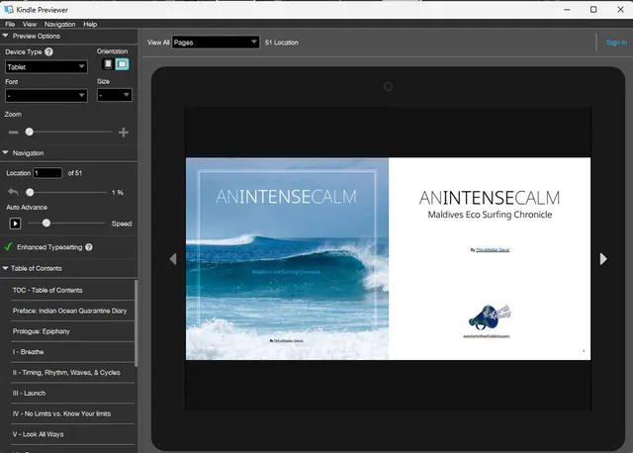Click the Kindle Previewer app icon
Image resolution: width=633 pixels, height=453 pixels.
pos(9,9)
